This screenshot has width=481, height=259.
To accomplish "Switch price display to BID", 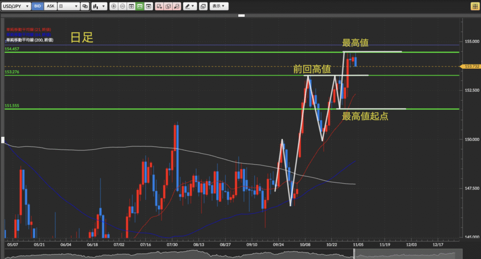I will (x=38, y=7).
